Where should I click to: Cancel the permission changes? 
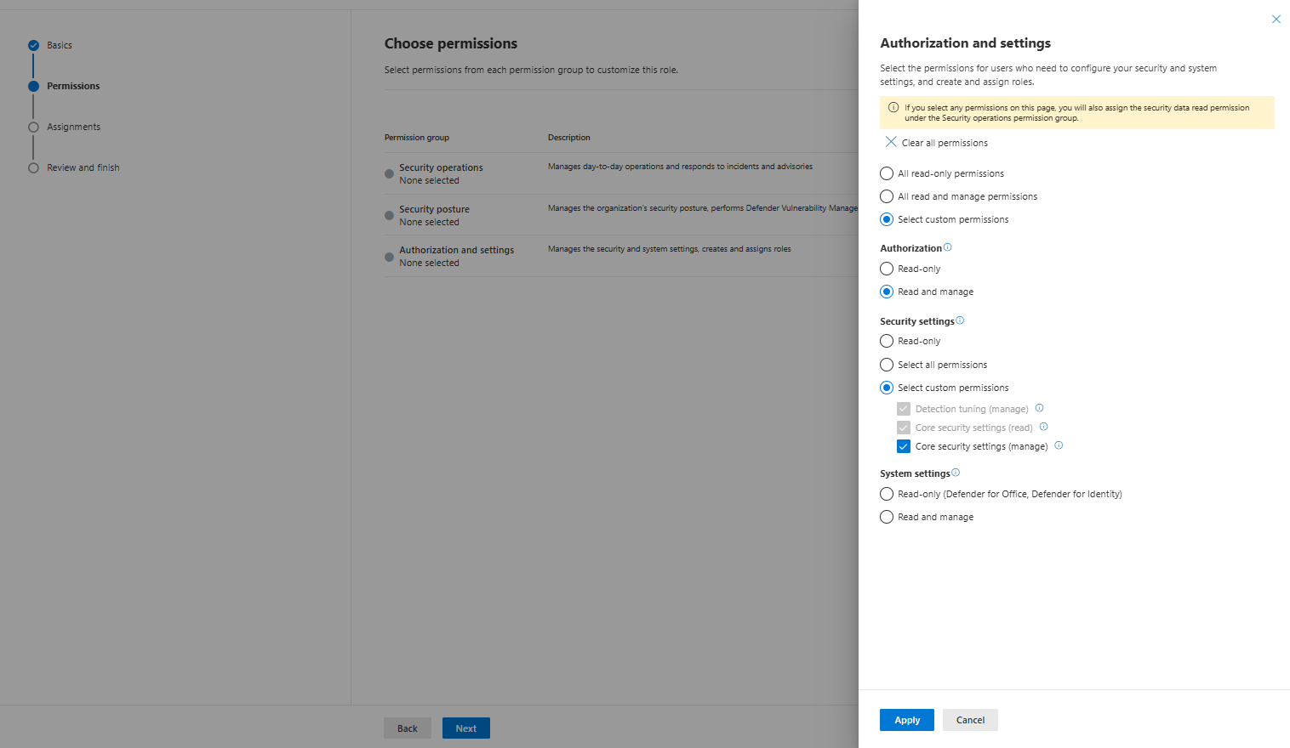tap(970, 720)
